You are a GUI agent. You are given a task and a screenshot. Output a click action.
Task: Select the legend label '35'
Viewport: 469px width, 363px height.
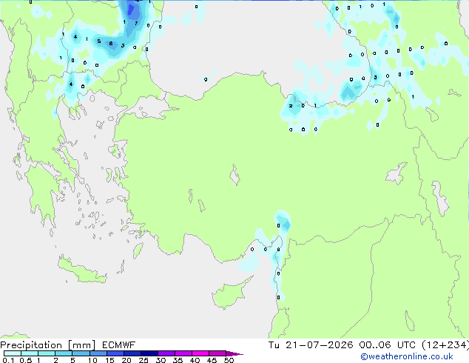point(178,360)
